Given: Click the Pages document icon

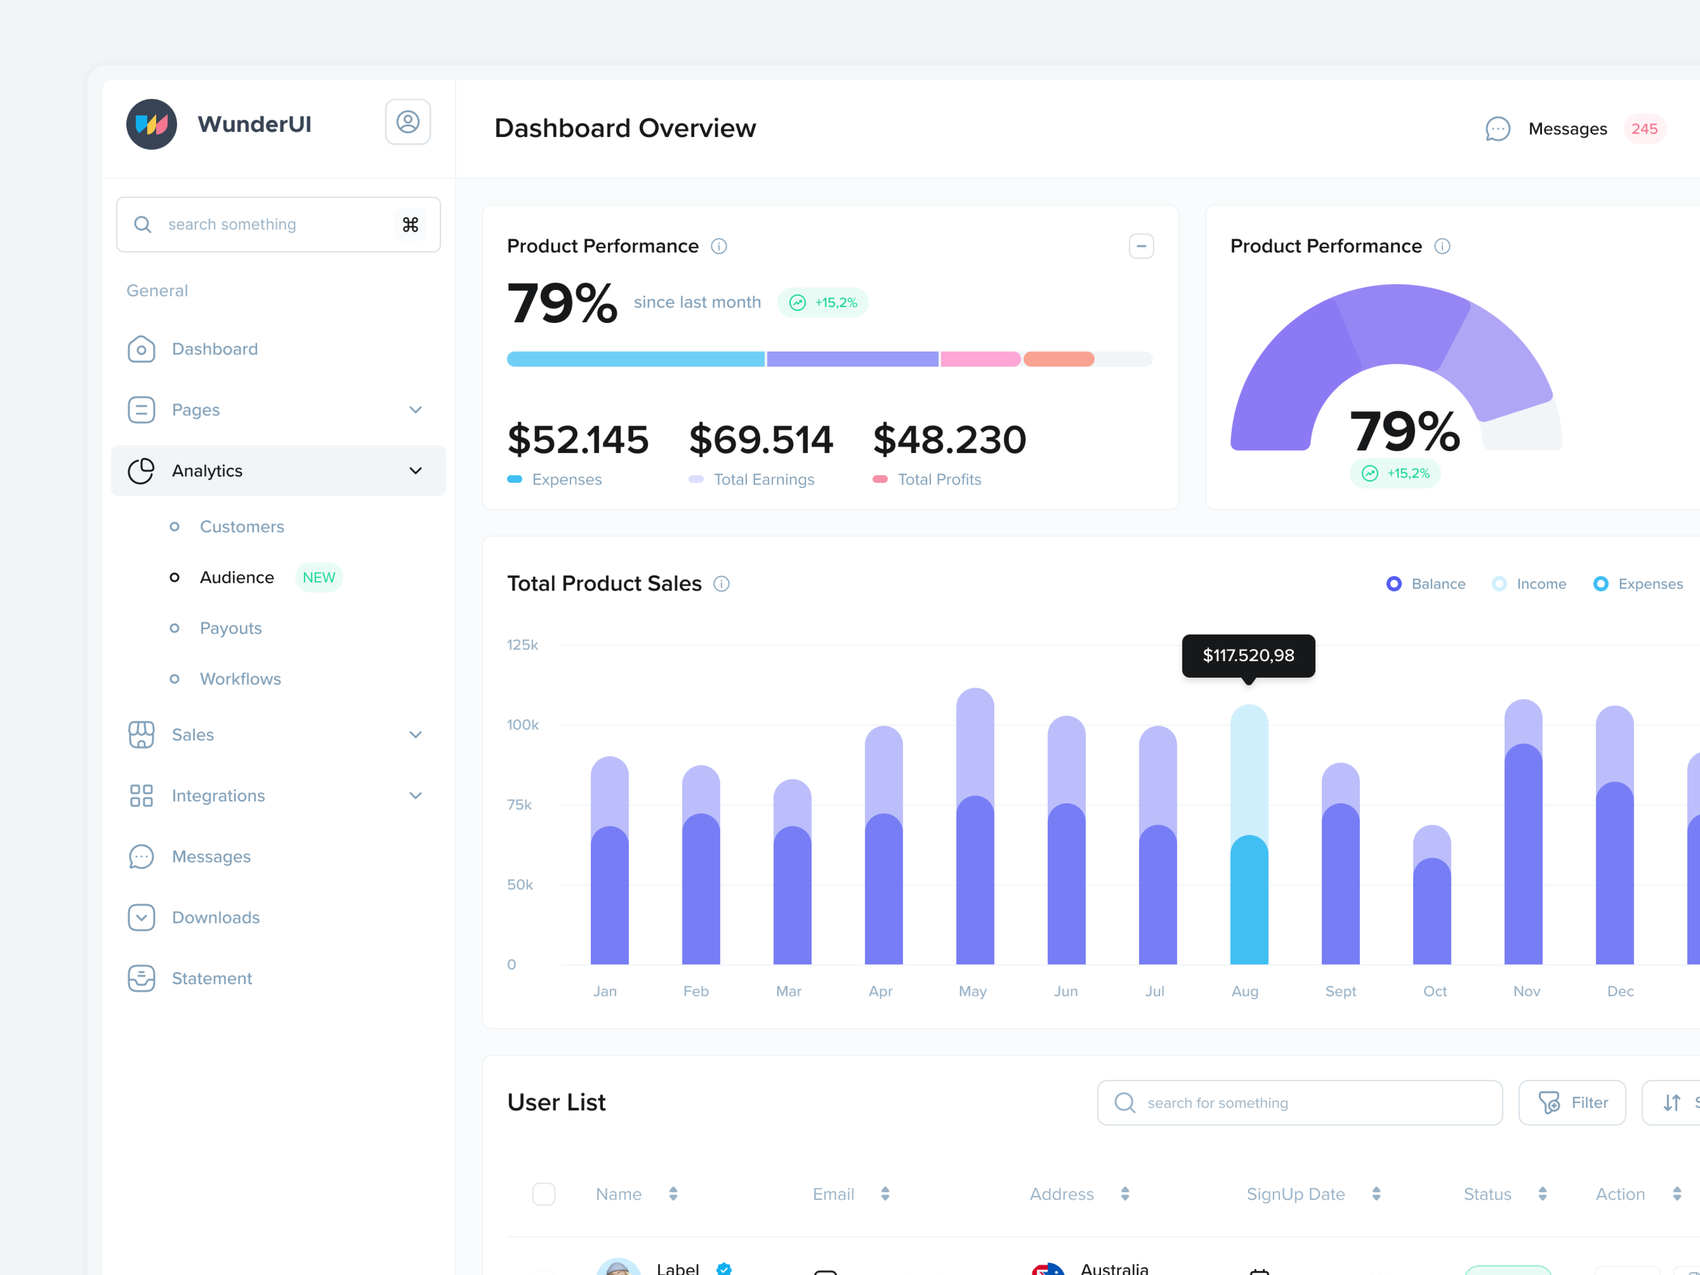Looking at the screenshot, I should (141, 410).
